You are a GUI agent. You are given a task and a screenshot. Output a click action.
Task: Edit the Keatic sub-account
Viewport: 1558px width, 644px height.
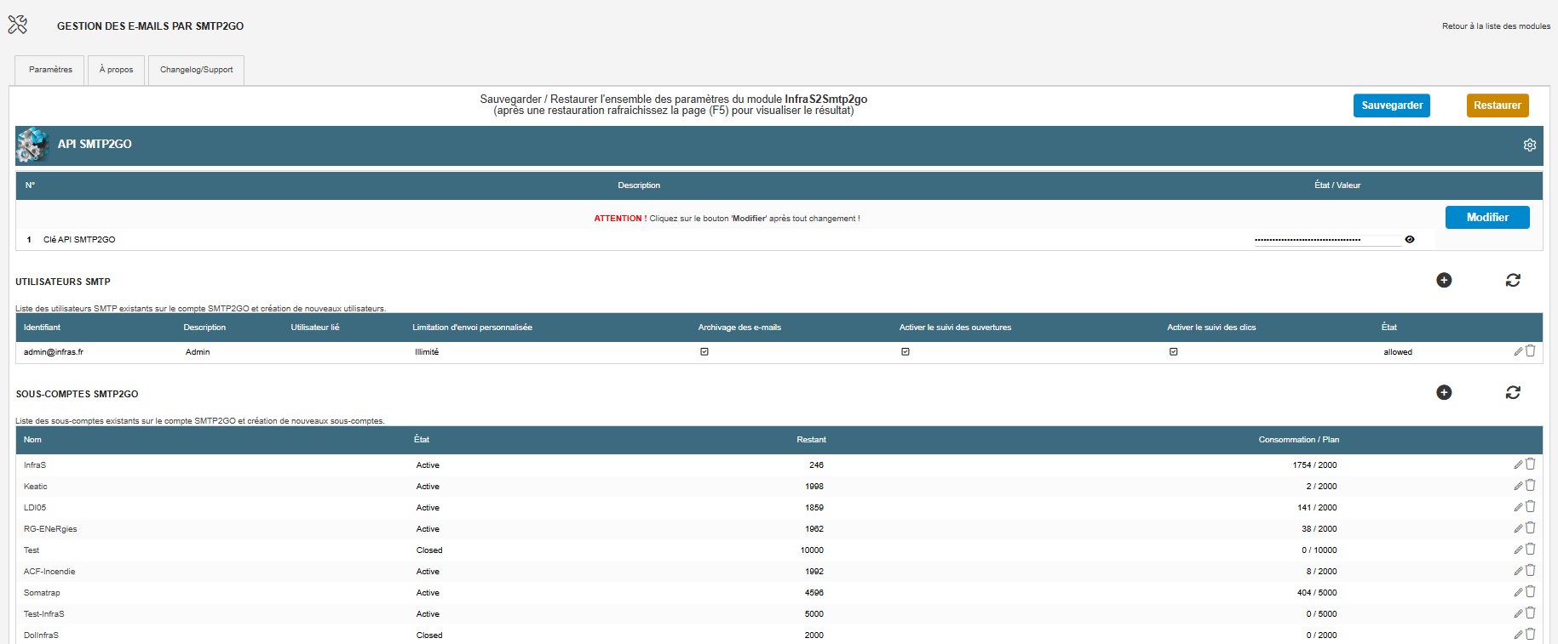pyautogui.click(x=1518, y=486)
